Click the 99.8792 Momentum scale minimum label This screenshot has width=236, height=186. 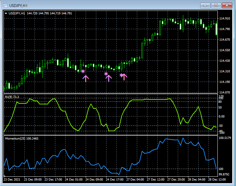[224, 174]
